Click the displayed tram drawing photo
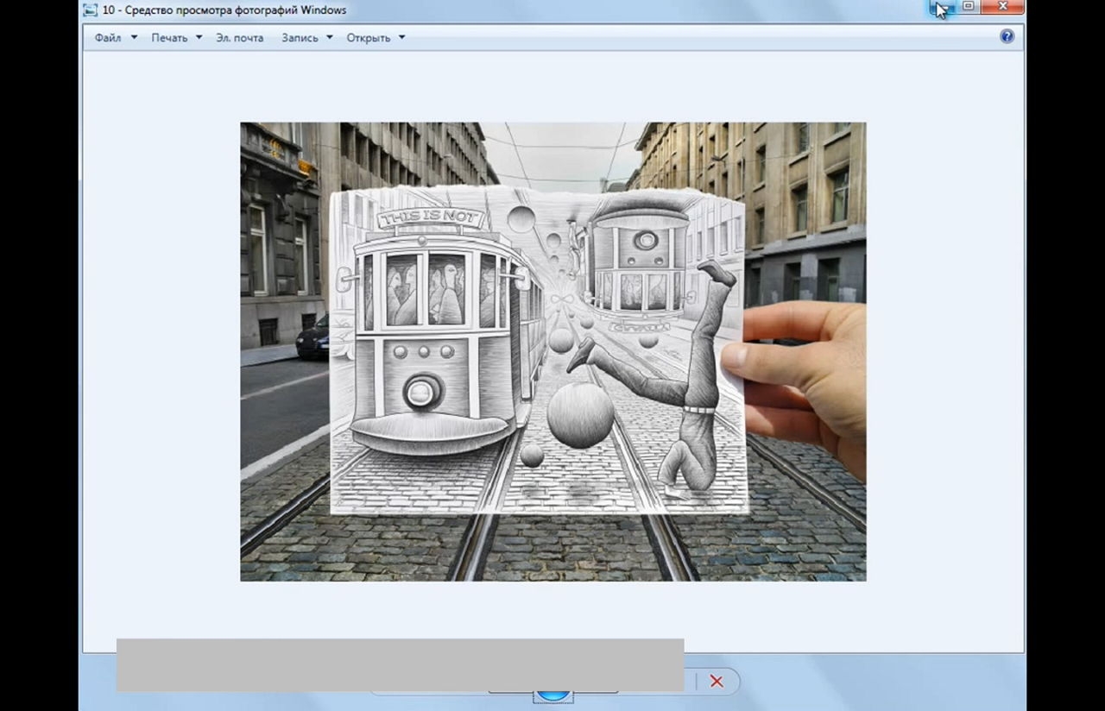Viewport: 1105px width, 711px height. pyautogui.click(x=552, y=351)
